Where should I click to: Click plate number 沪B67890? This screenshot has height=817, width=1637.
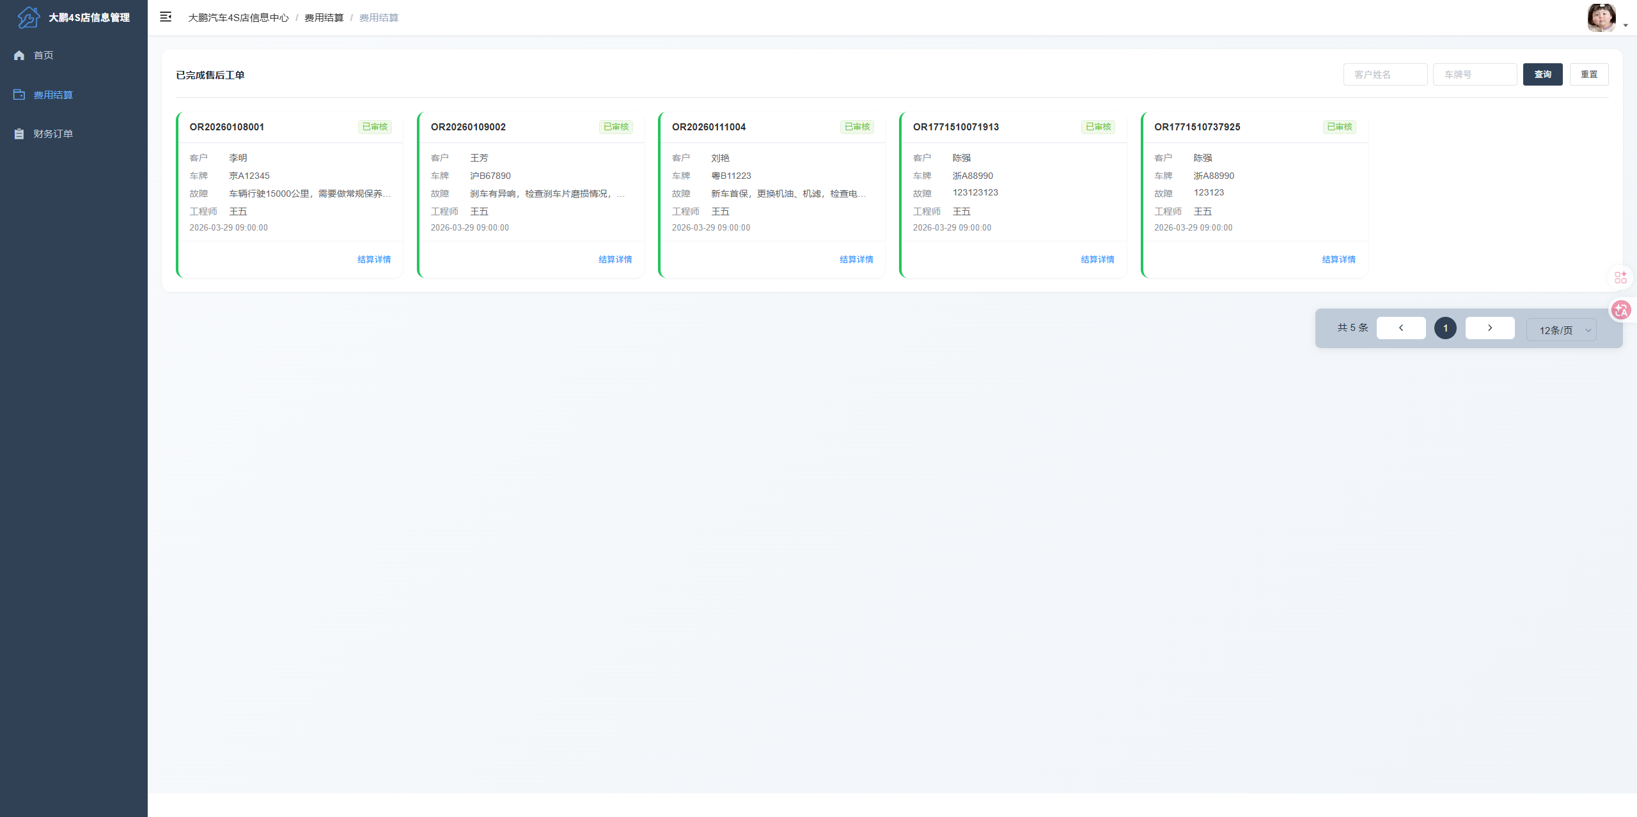tap(490, 176)
